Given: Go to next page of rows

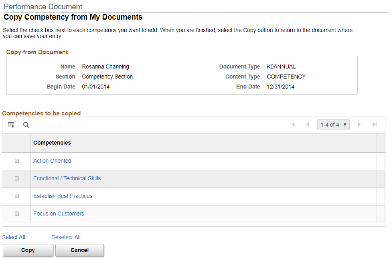Looking at the screenshot, I should pos(359,125).
